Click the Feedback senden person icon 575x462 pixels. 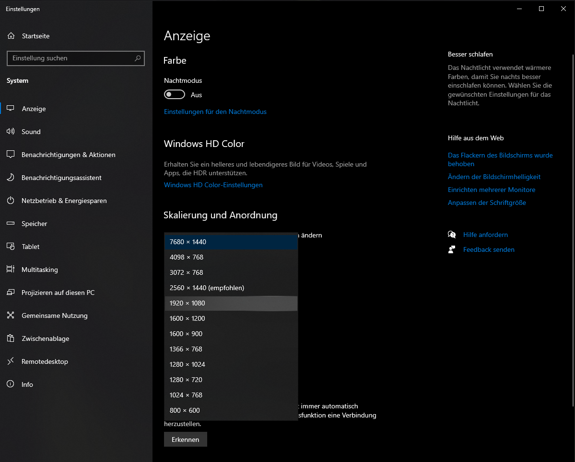tap(452, 249)
